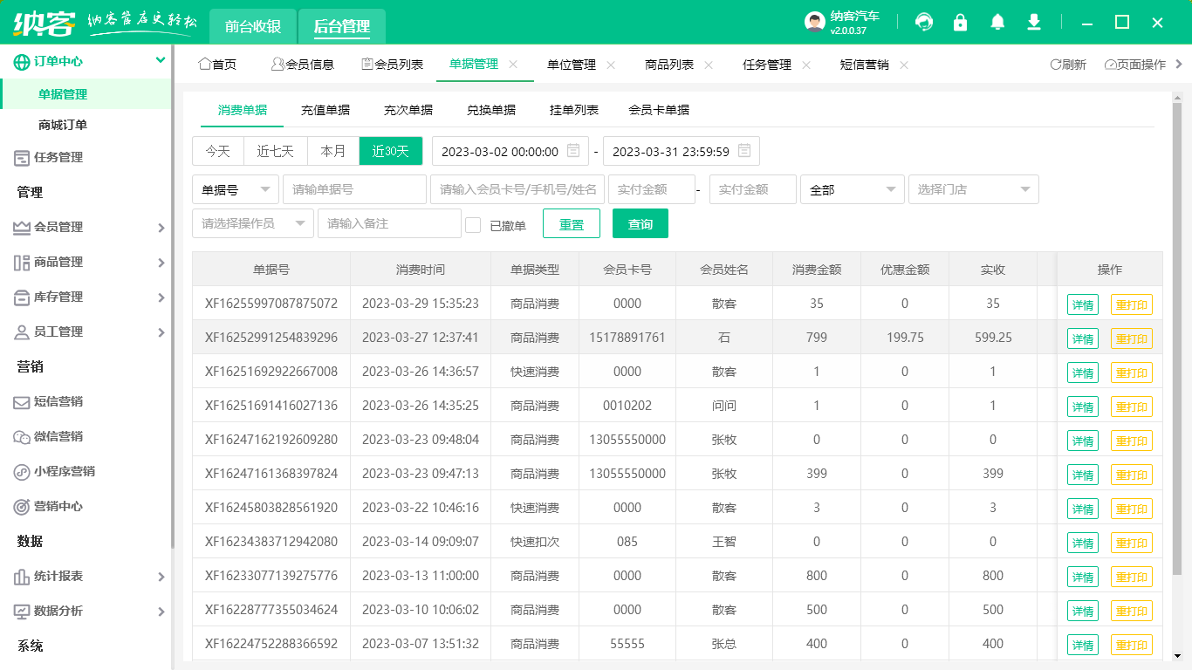The height and width of the screenshot is (670, 1192).
Task: Open the 请选择操作员 dropdown
Action: [253, 223]
